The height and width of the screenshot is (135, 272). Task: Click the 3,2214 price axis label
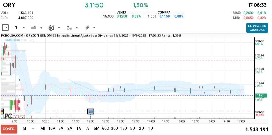tap(259, 55)
